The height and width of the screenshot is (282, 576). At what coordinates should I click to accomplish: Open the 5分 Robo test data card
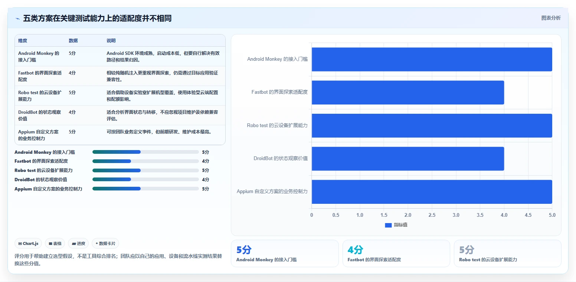tap(507, 253)
